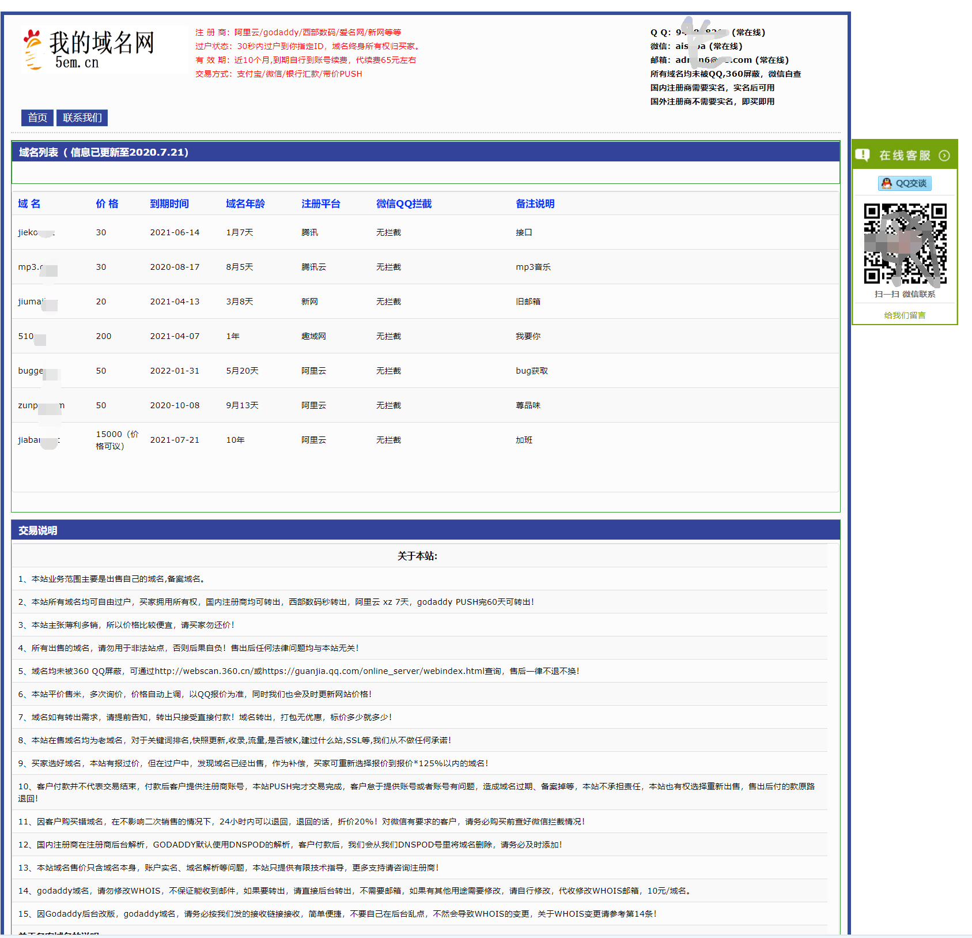
Task: Select the mp3 domain name cell
Action: [x=37, y=267]
